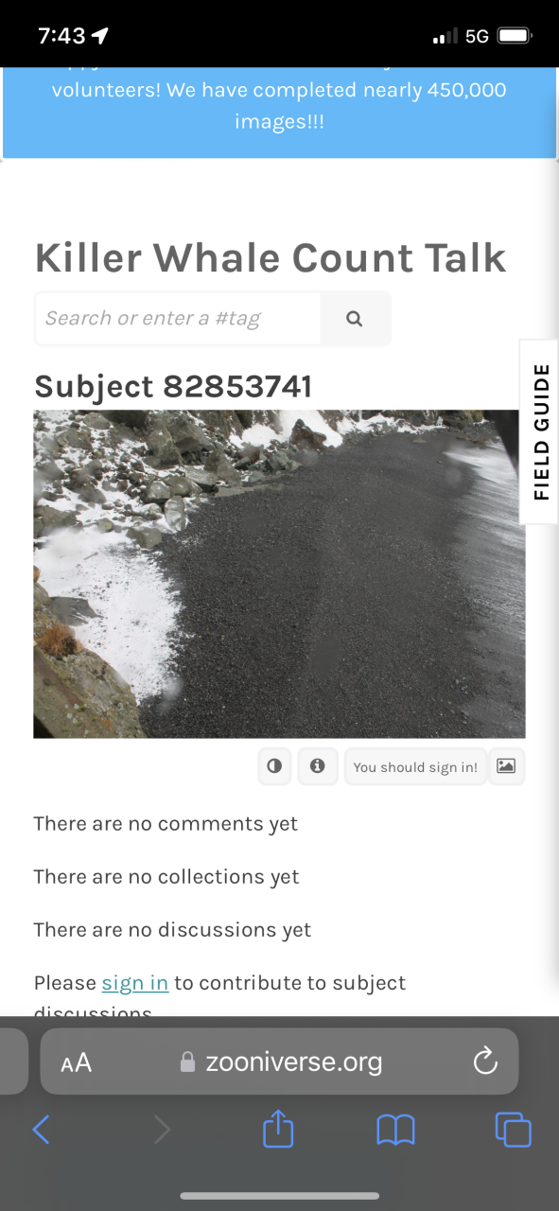Click the search magnifier button
This screenshot has height=1211, width=559.
click(x=355, y=319)
